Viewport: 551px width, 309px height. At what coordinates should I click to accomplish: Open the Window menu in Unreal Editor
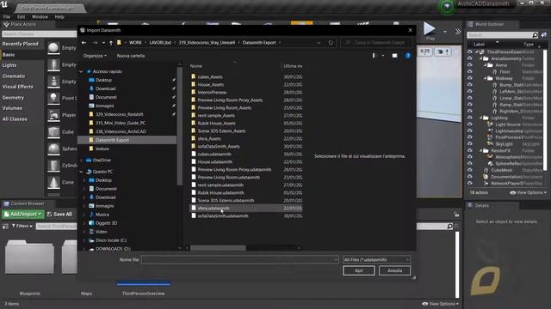point(40,17)
